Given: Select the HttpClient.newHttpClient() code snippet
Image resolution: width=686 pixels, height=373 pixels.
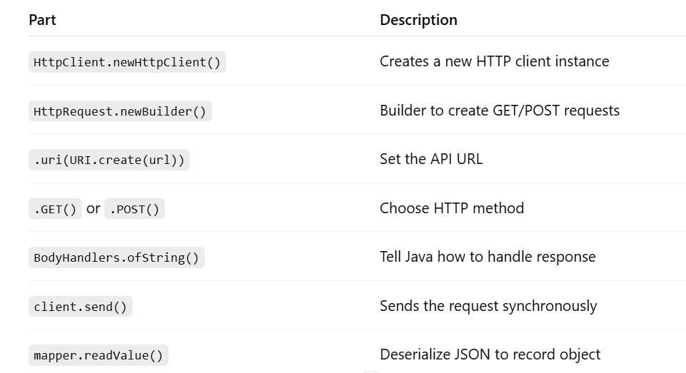Looking at the screenshot, I should coord(127,62).
